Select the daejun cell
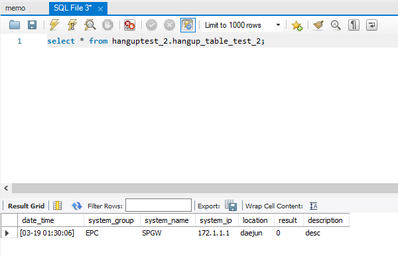The width and height of the screenshot is (398, 256). [256, 233]
